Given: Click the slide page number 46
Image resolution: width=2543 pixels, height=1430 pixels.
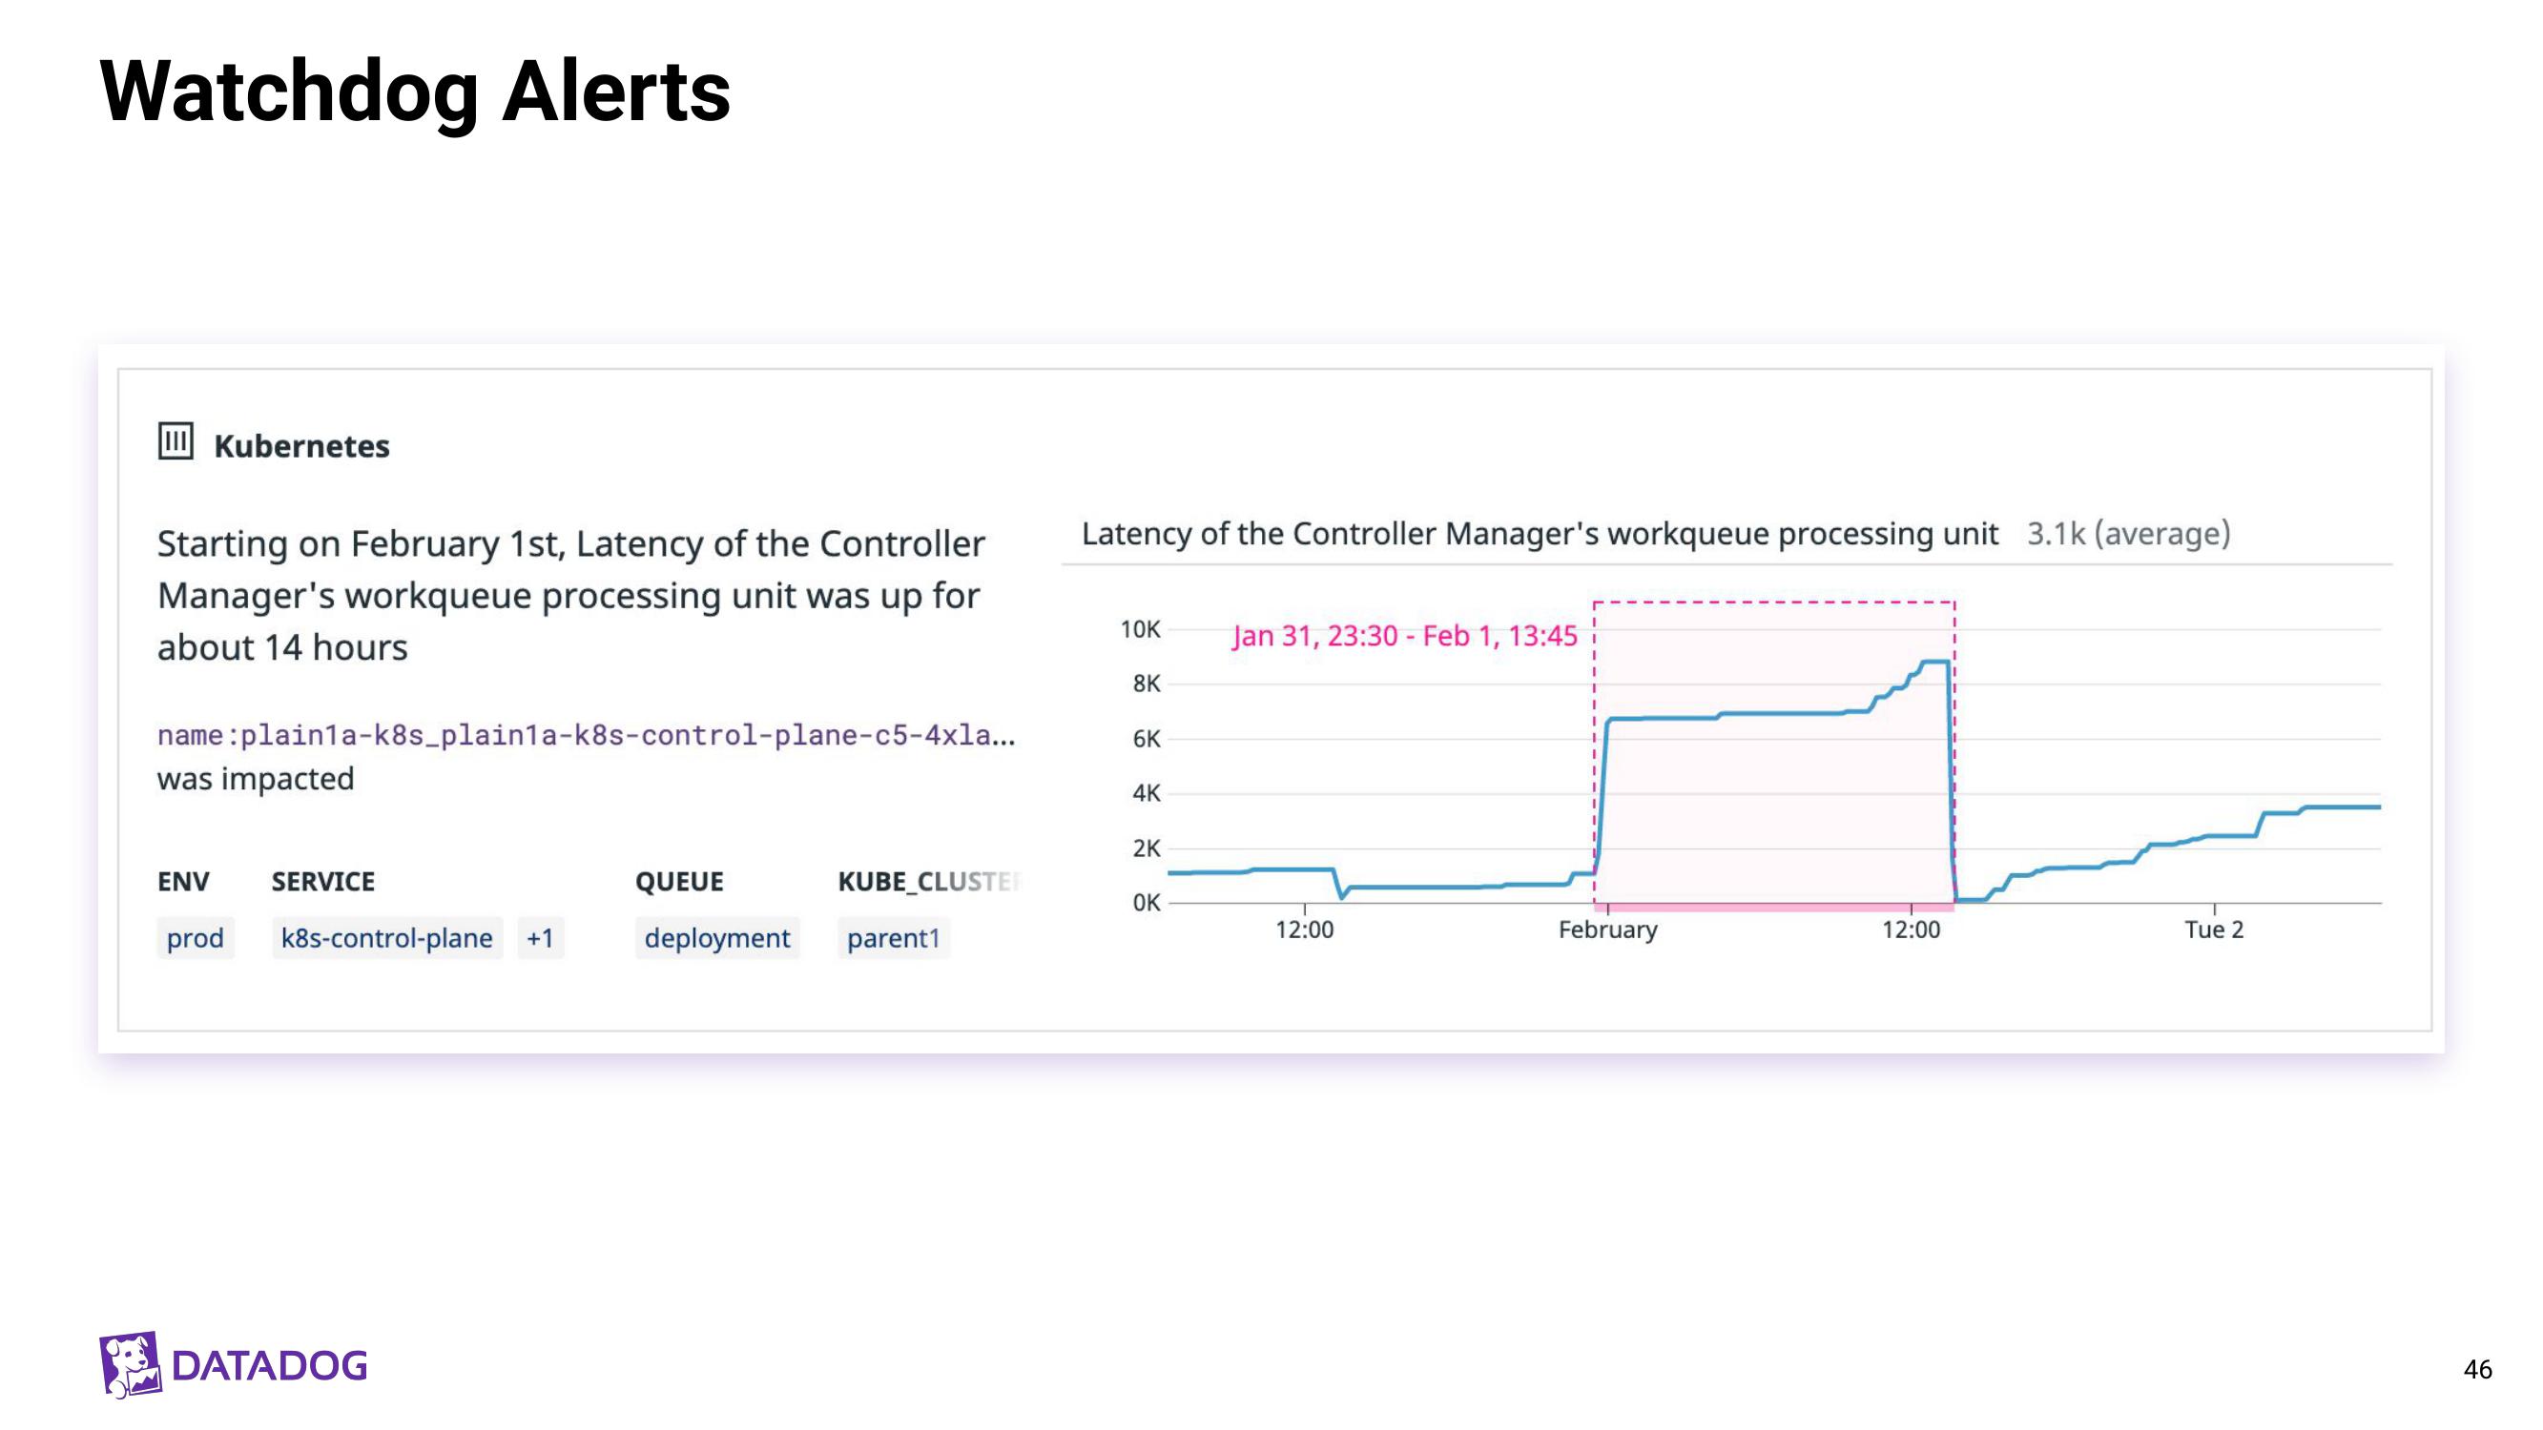Looking at the screenshot, I should (2478, 1370).
